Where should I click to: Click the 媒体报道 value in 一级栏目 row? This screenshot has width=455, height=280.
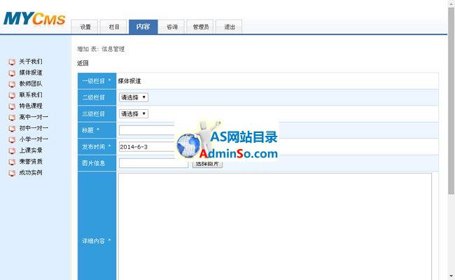[x=129, y=81]
